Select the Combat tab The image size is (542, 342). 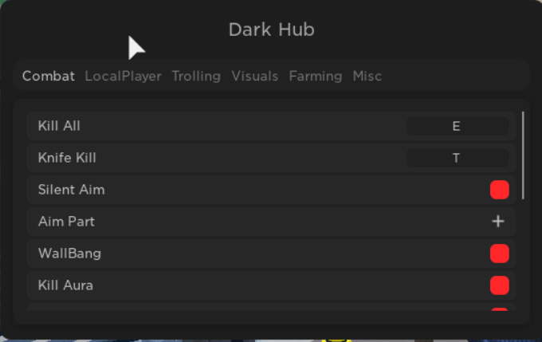[x=49, y=76]
